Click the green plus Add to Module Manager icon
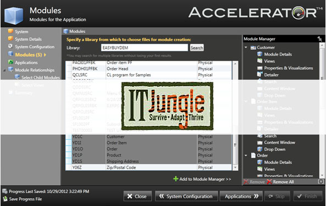 [x=176, y=179]
